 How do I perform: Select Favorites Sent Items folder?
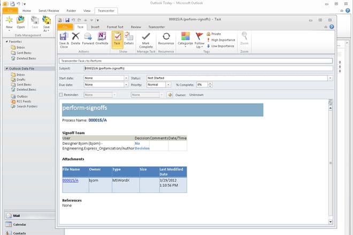pyautogui.click(x=21, y=53)
